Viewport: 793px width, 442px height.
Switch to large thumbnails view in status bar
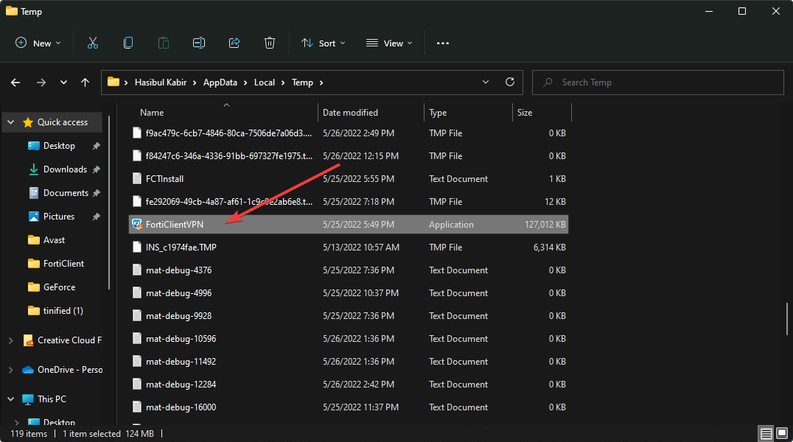point(783,433)
